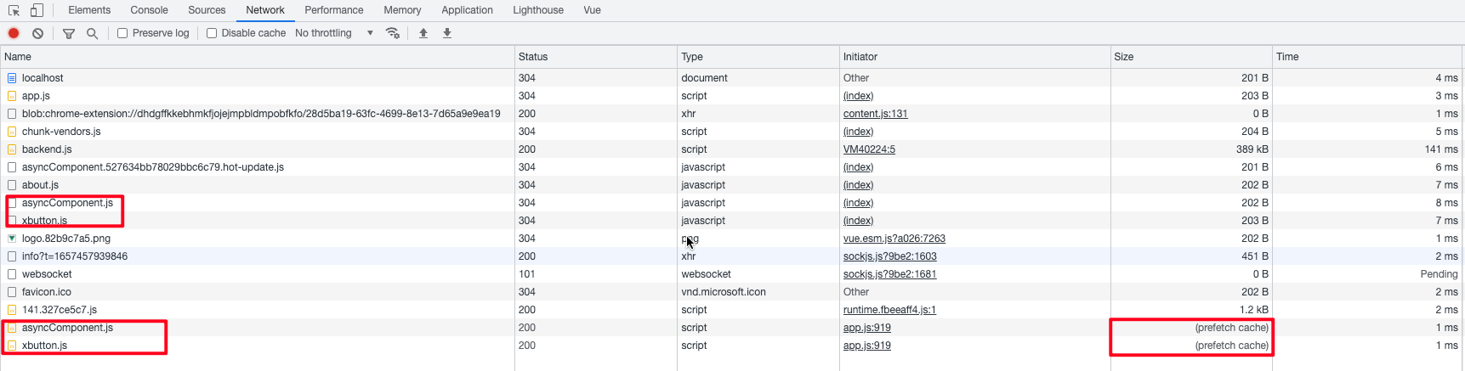Image resolution: width=1465 pixels, height=371 pixels.
Task: Open the No throttling dropdown
Action: point(334,33)
